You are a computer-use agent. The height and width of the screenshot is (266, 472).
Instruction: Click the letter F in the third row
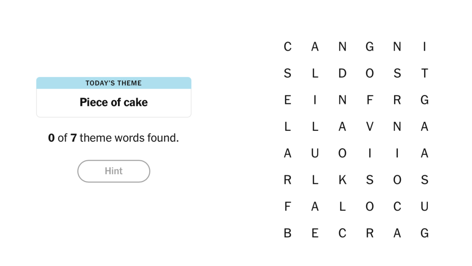coord(370,100)
